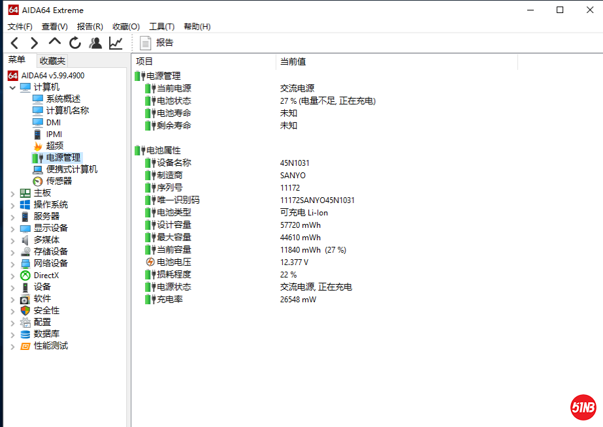
Task: Click the 报告 button
Action: tap(156, 42)
